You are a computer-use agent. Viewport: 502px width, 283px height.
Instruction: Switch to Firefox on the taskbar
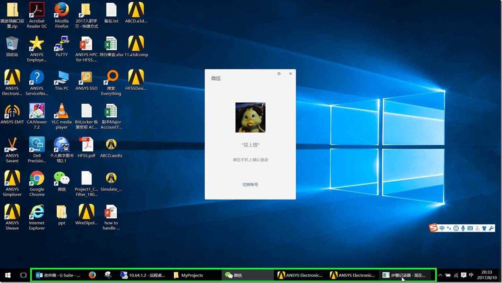click(92, 275)
